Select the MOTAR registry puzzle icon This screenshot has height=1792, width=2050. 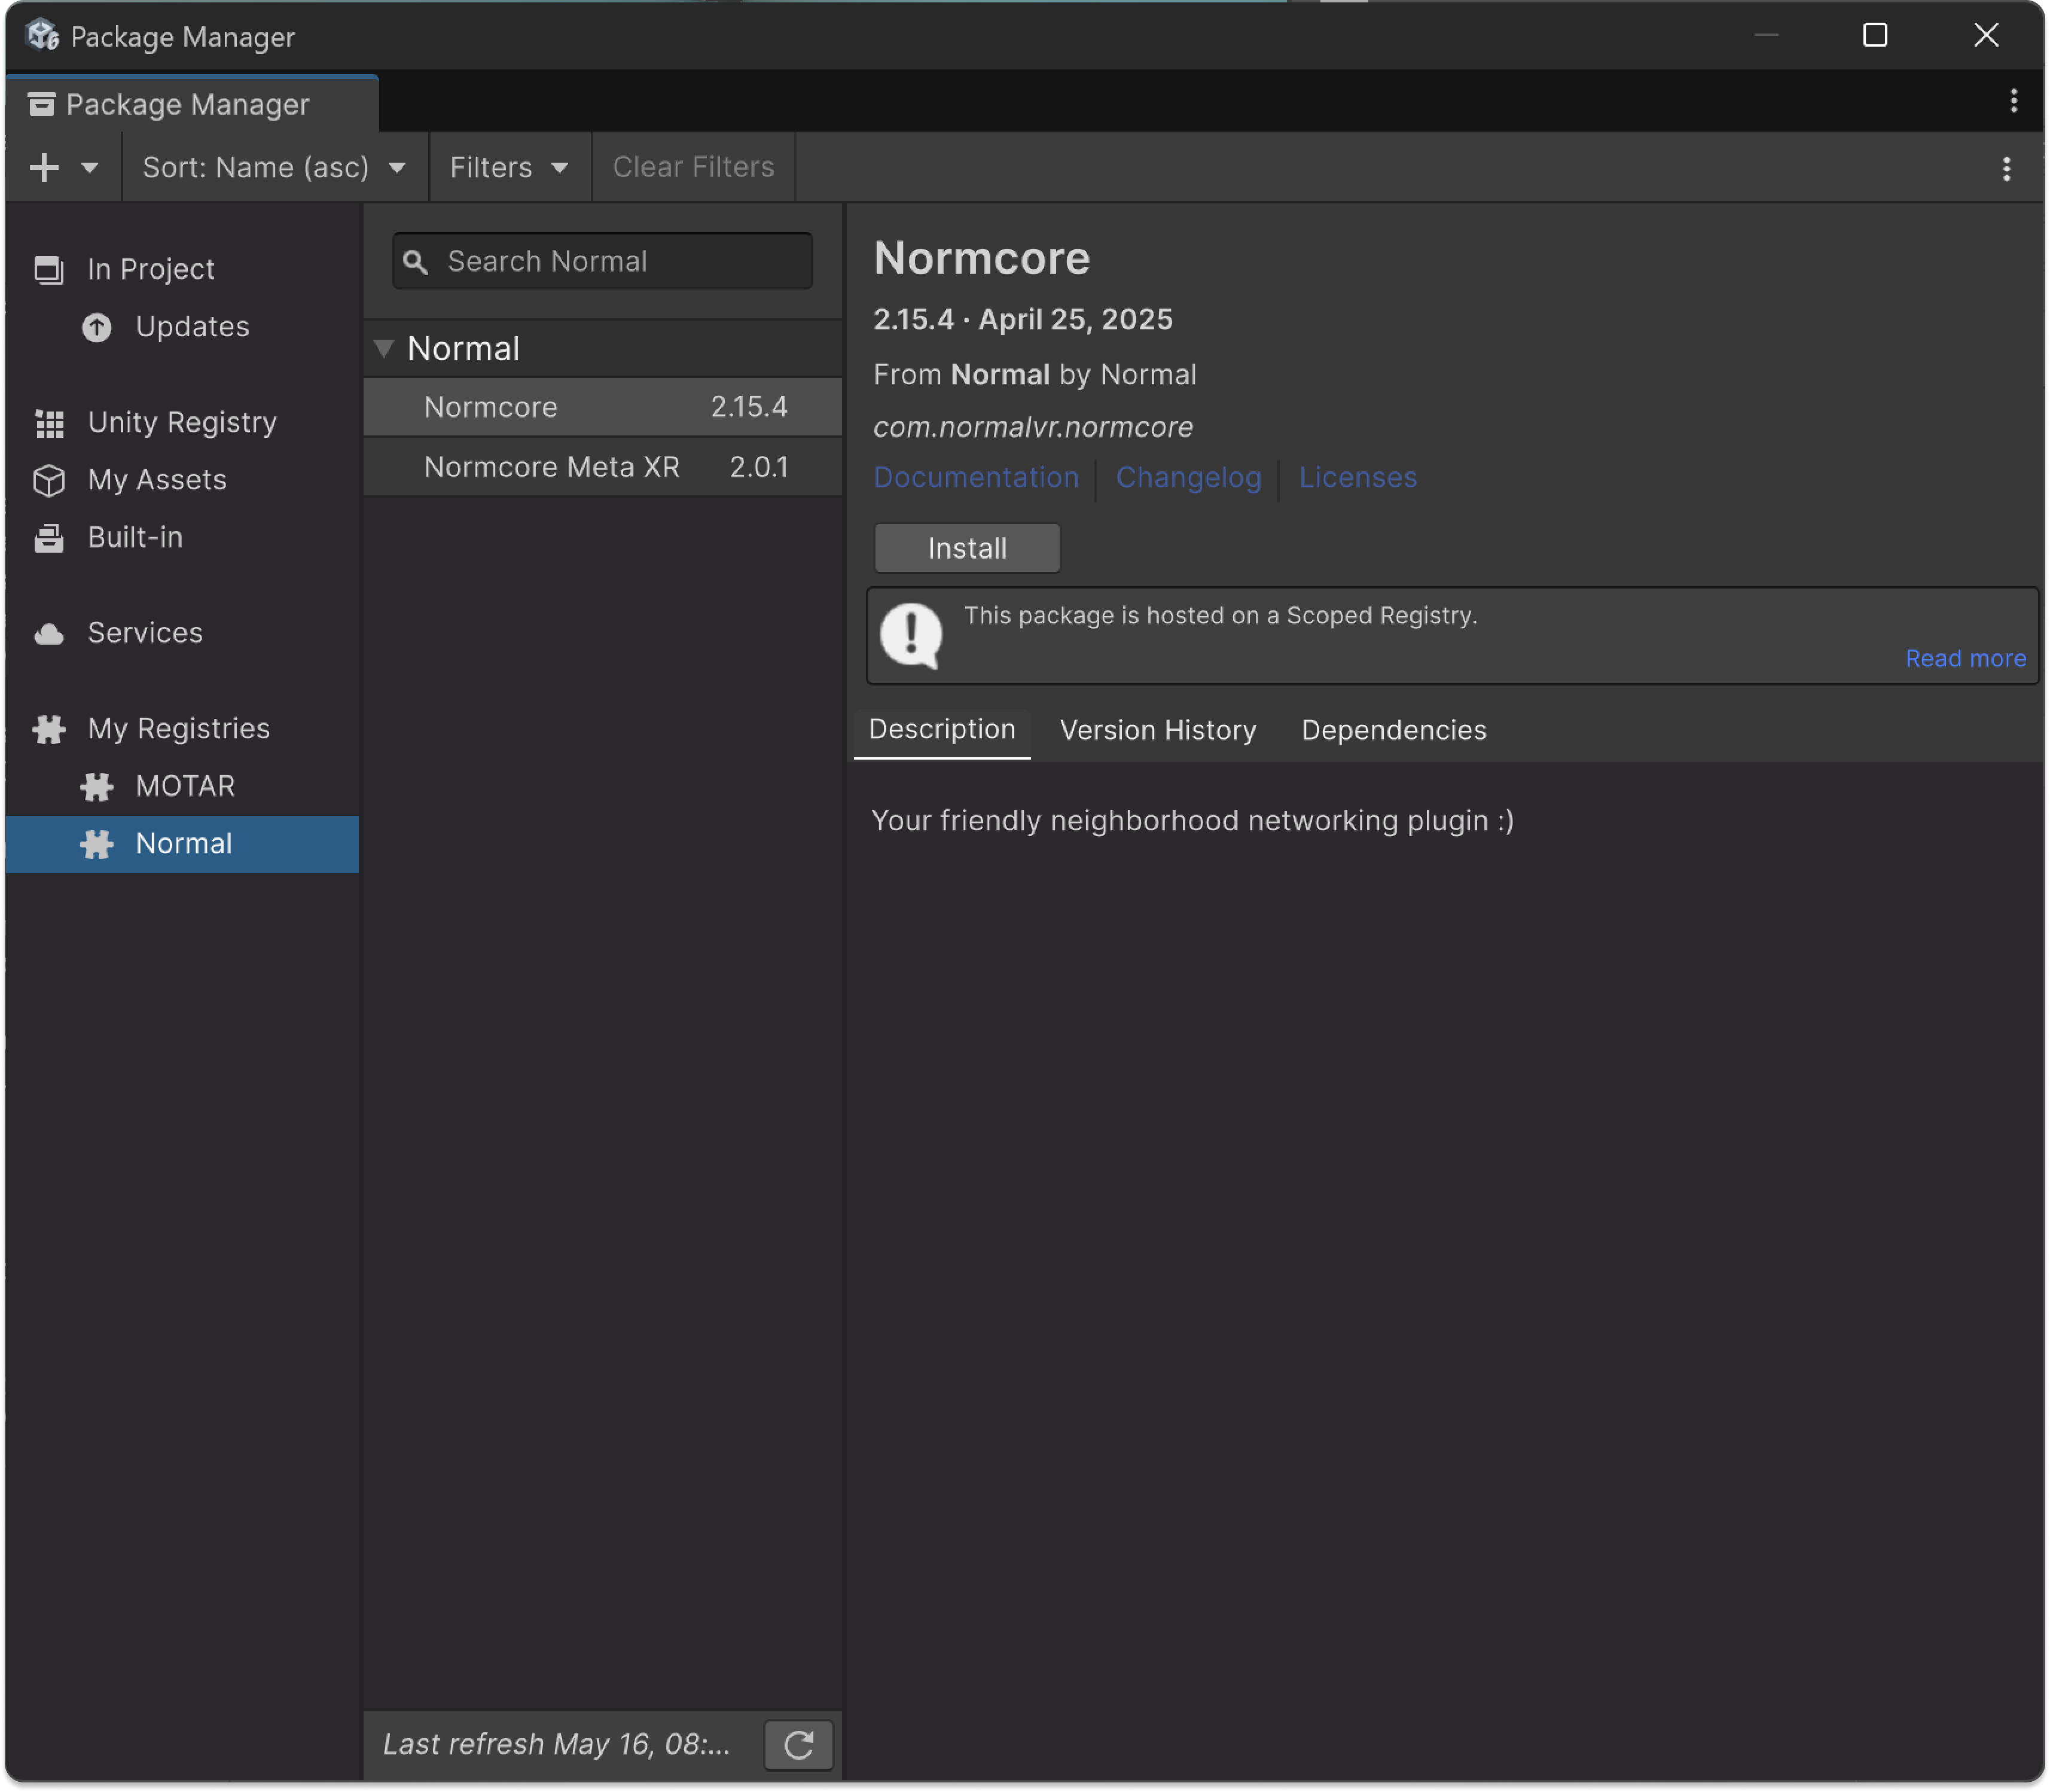[x=97, y=787]
